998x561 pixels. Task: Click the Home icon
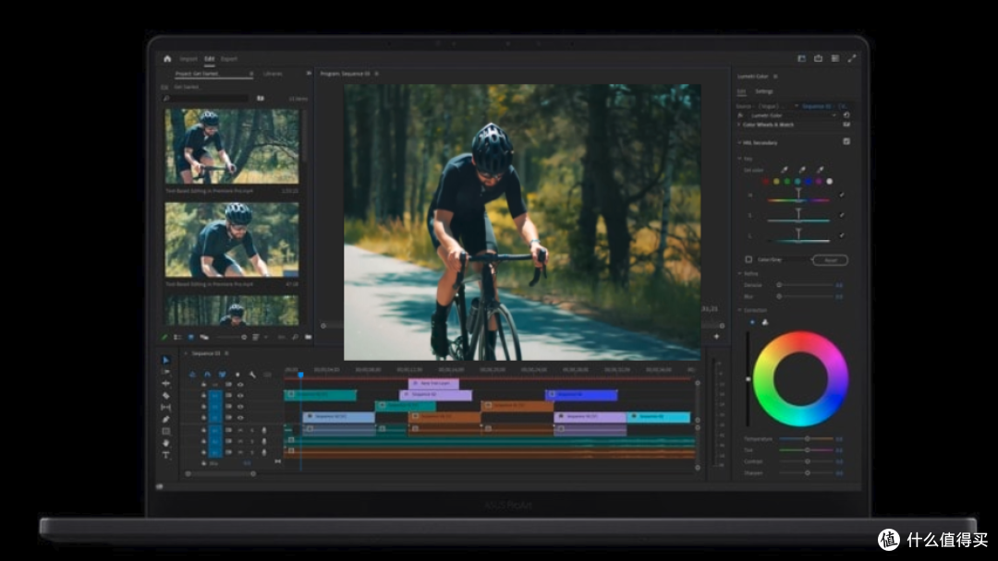(167, 58)
